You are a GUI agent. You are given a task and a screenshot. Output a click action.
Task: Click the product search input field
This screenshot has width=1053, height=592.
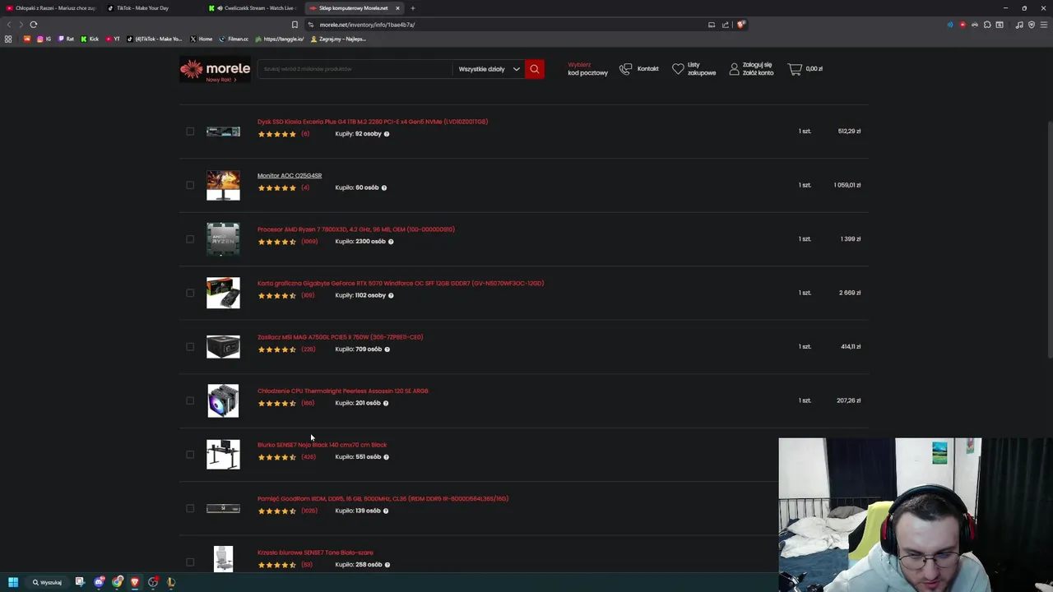(x=355, y=69)
